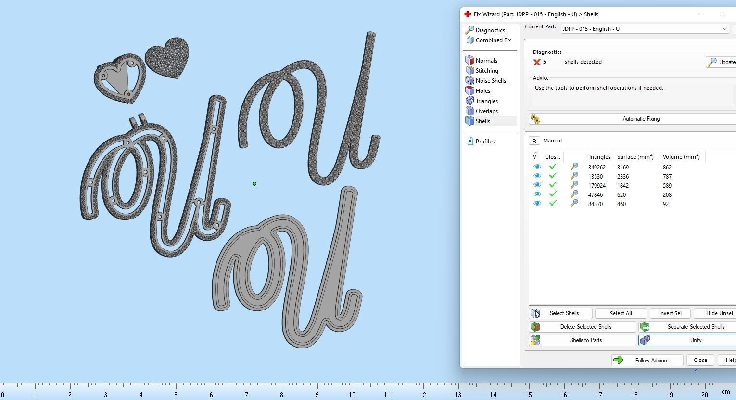Screen dimensions: 736x400
Task: Zoom to the shell with 84370 triangles
Action: [x=574, y=204]
